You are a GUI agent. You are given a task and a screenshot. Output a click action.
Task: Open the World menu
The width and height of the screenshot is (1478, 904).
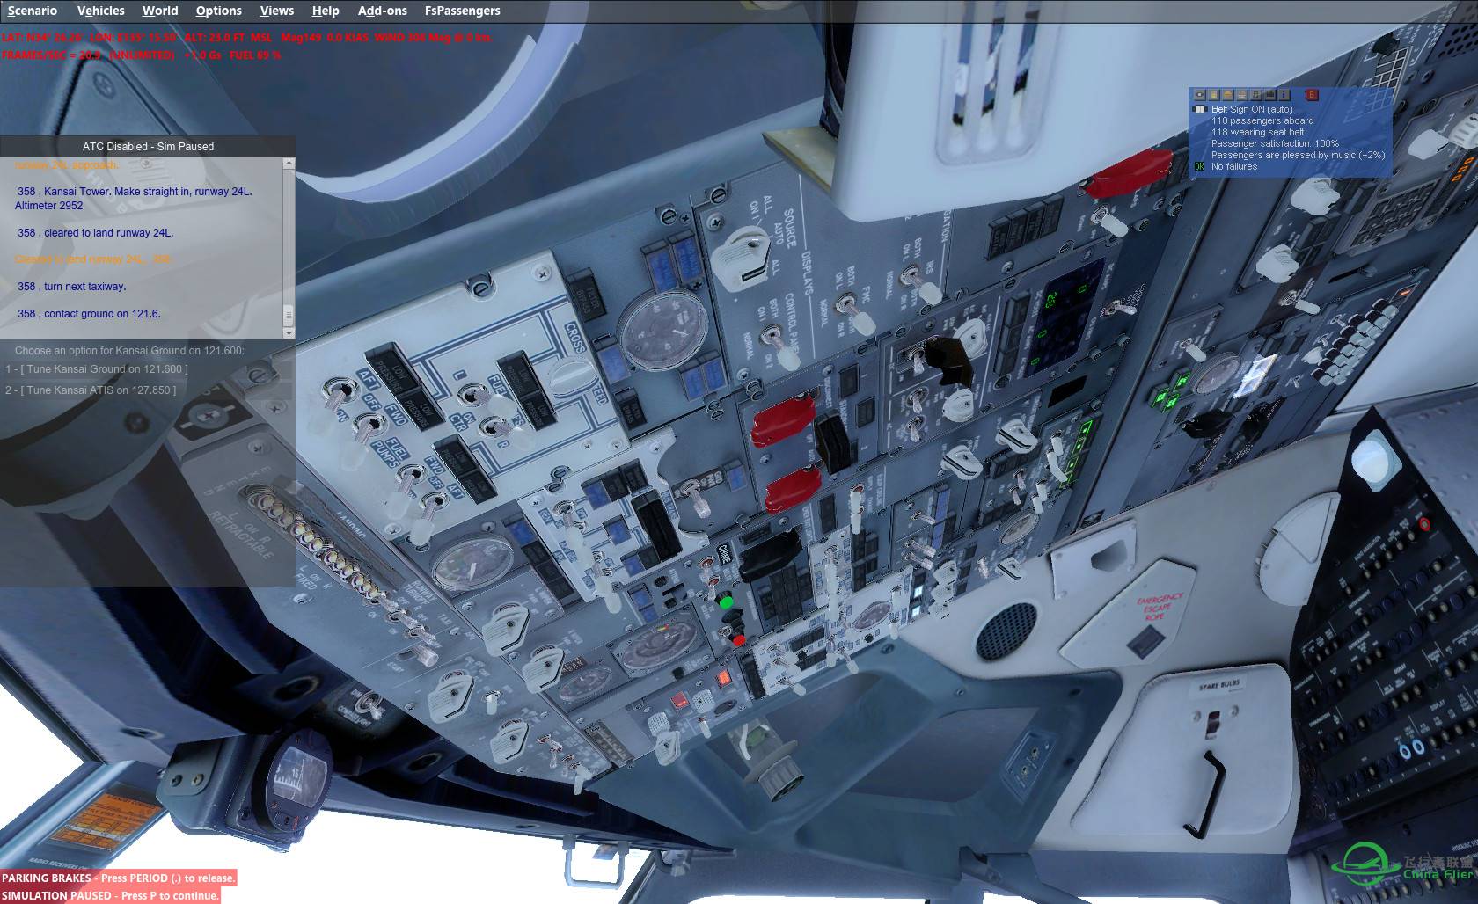[160, 11]
